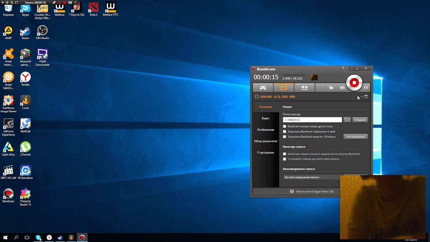Screen dimensions: 430x242
Task: Select the Steam desktop shortcut
Action: pos(25,33)
